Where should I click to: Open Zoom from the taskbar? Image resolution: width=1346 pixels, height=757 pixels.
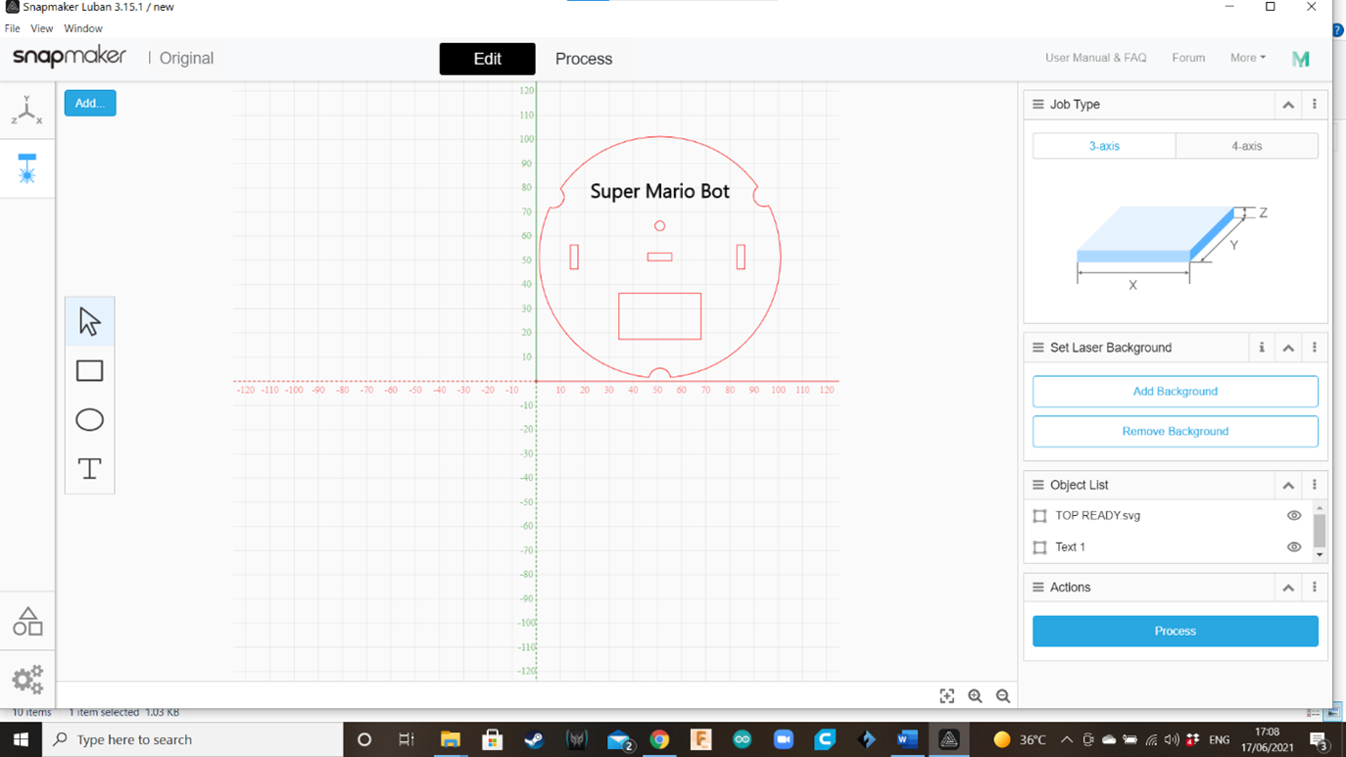click(784, 739)
